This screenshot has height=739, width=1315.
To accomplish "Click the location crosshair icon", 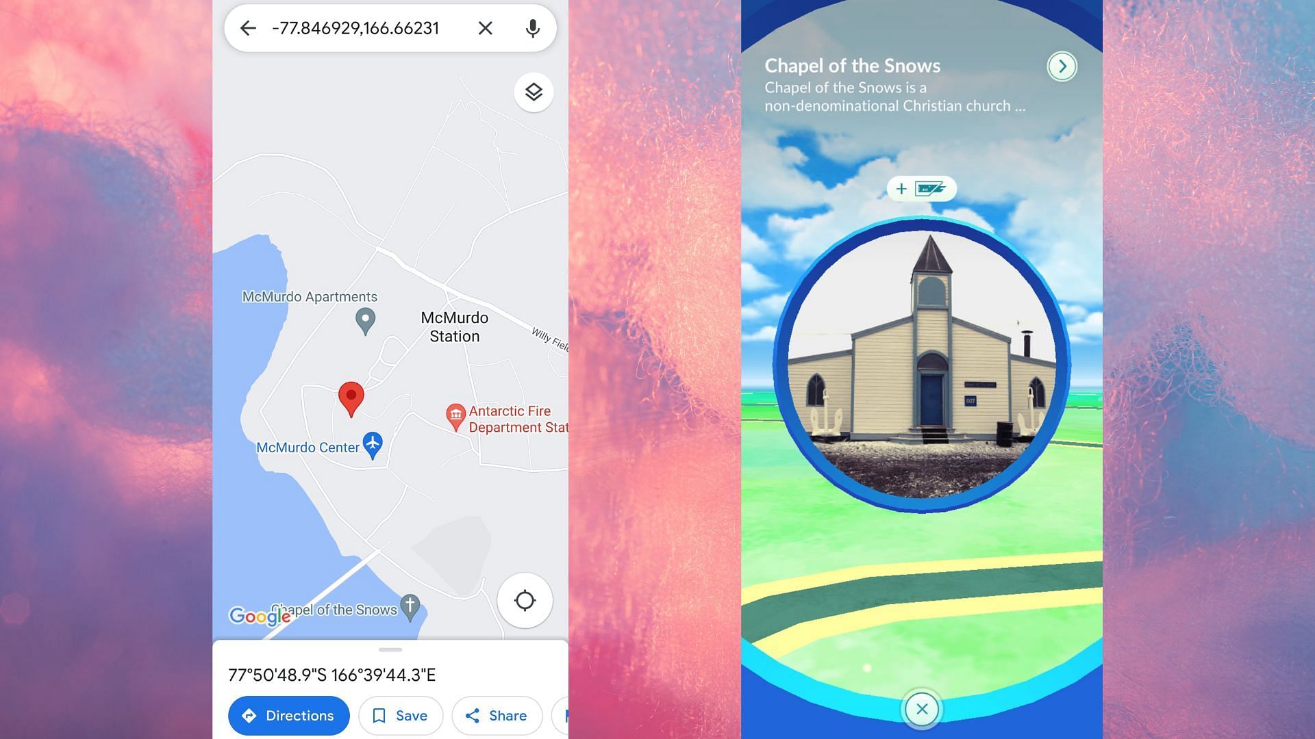I will (525, 601).
